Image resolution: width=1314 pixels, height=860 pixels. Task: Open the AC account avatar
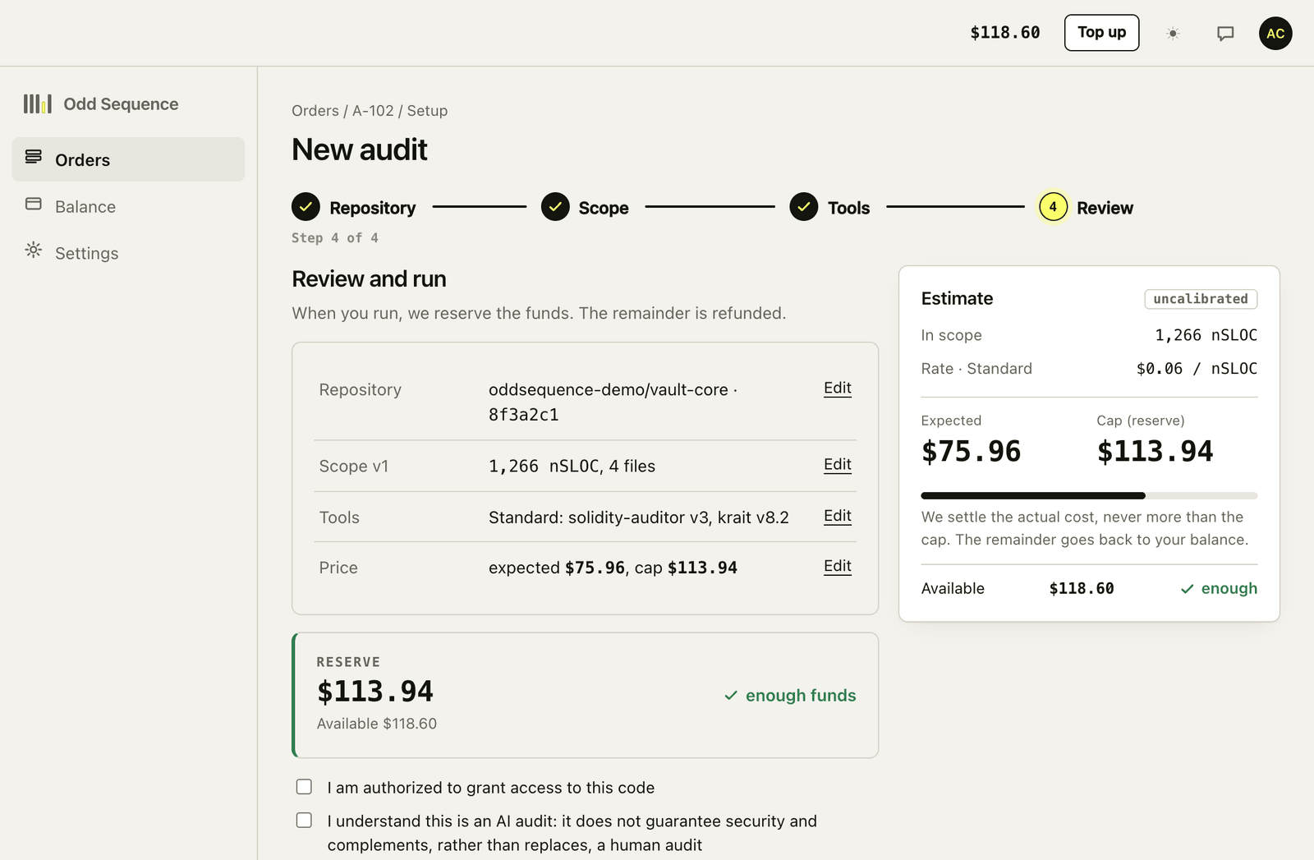[1275, 33]
